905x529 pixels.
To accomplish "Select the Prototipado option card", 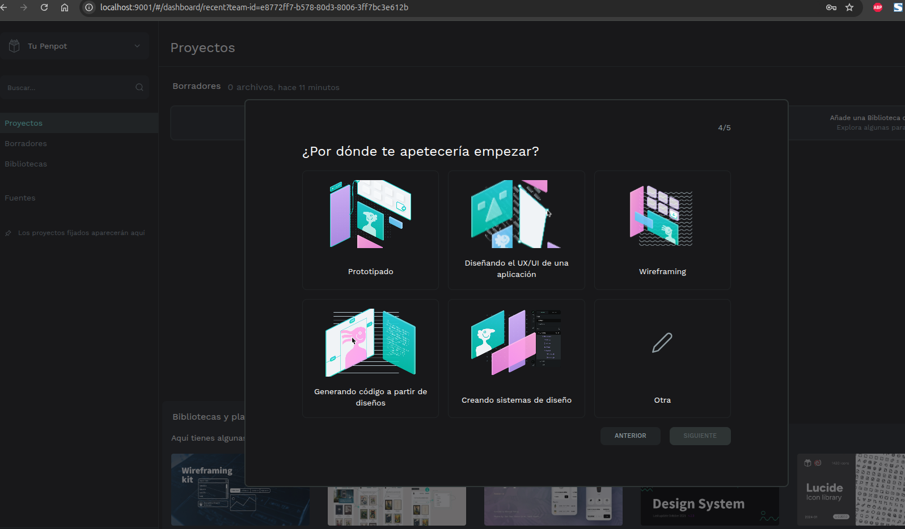I will coord(370,230).
